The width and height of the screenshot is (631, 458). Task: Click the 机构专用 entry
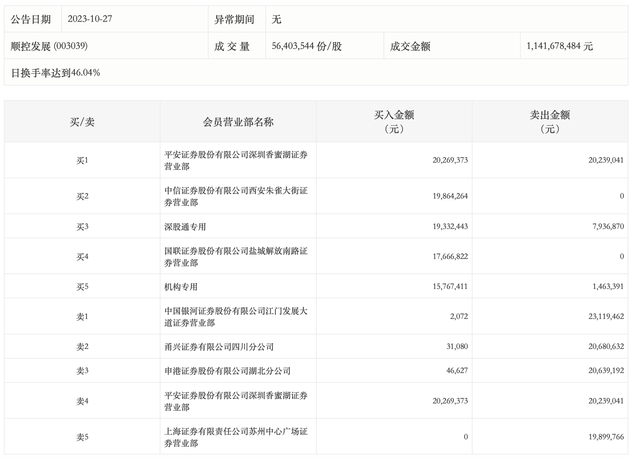[181, 286]
